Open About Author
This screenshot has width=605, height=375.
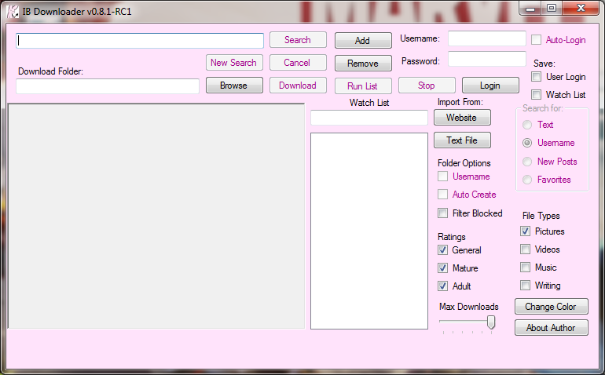(x=552, y=328)
